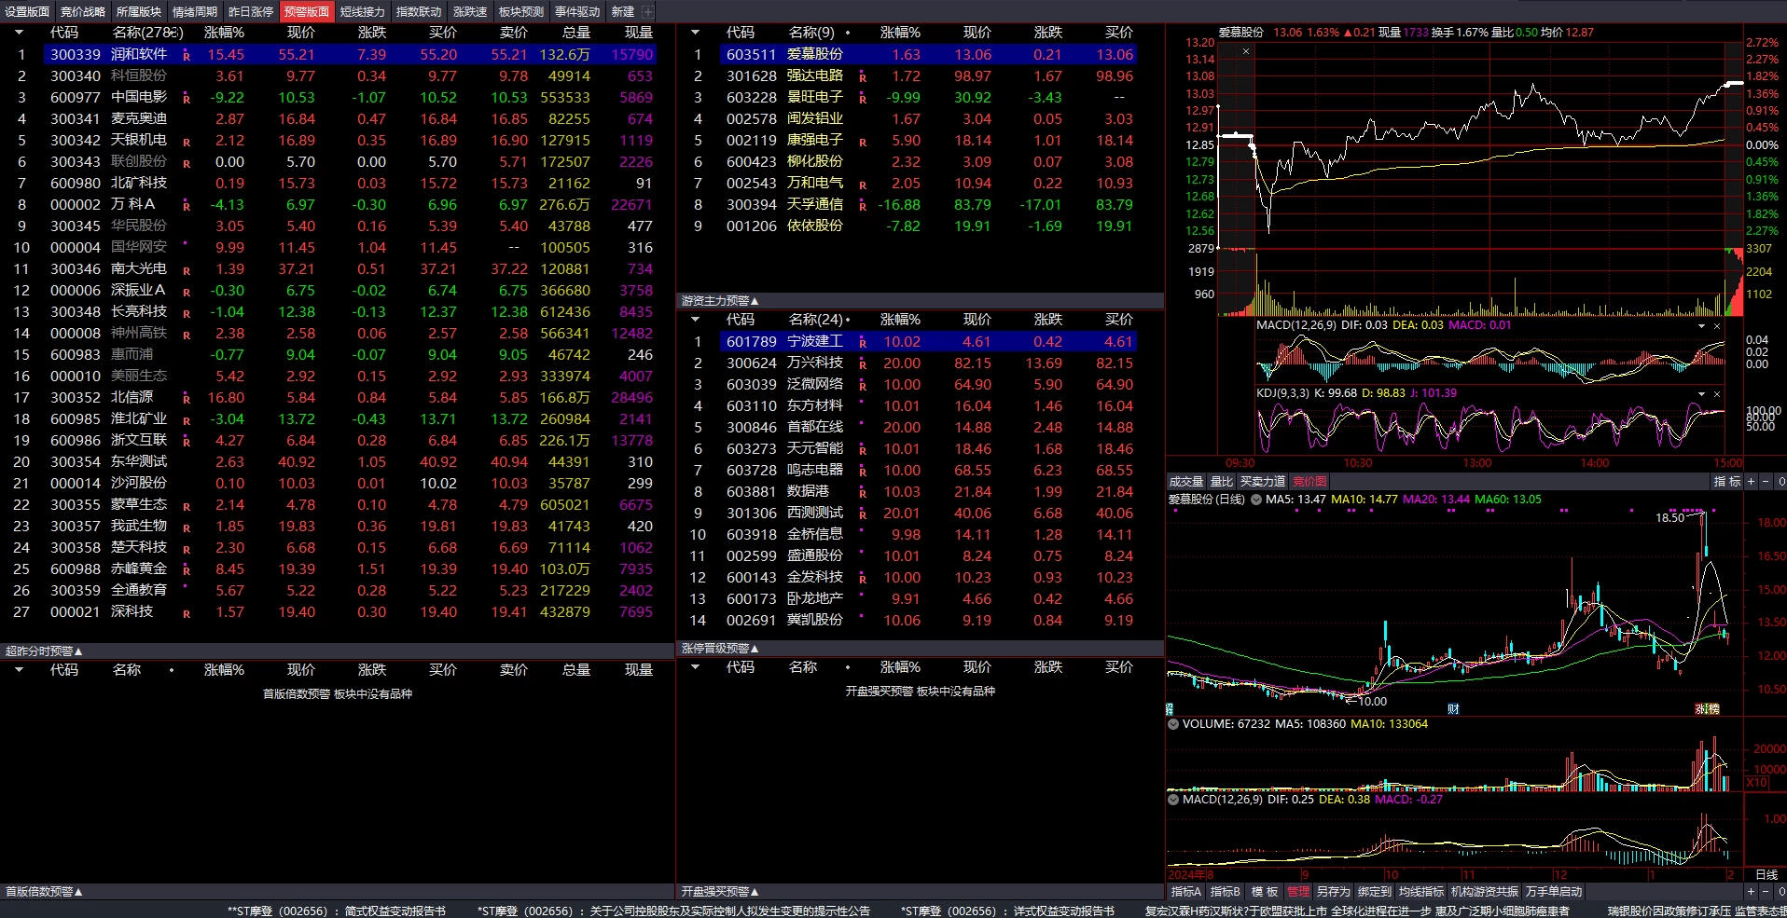
Task: Click the 指标 button above daily chart
Action: [1727, 482]
